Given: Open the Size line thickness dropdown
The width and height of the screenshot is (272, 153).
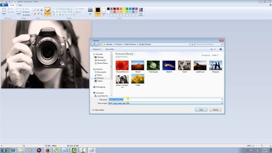Looking at the screenshot, I should [90, 11].
